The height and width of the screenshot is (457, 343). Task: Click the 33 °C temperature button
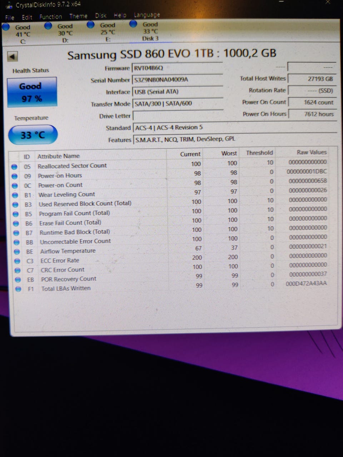click(x=33, y=135)
